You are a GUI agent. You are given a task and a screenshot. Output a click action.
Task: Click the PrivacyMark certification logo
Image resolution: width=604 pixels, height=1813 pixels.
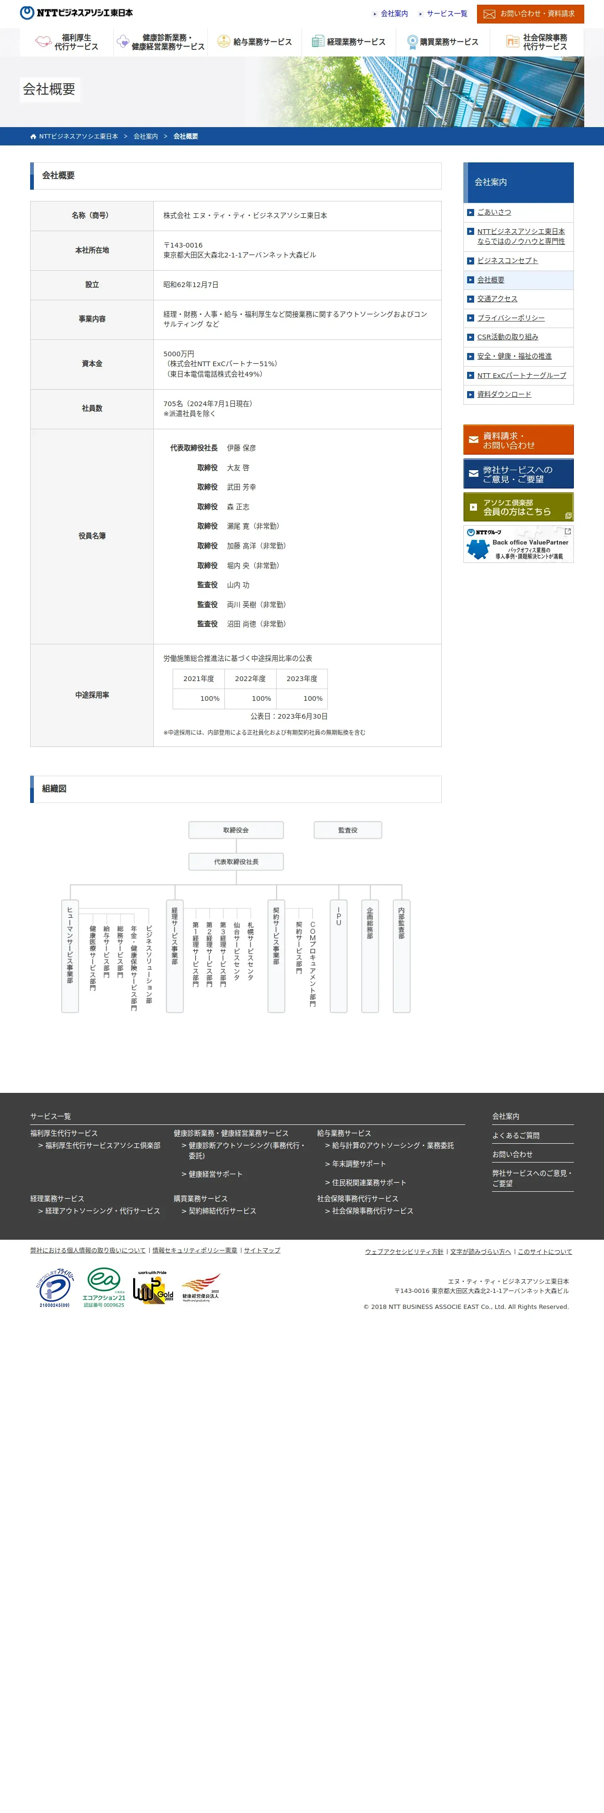click(55, 1287)
